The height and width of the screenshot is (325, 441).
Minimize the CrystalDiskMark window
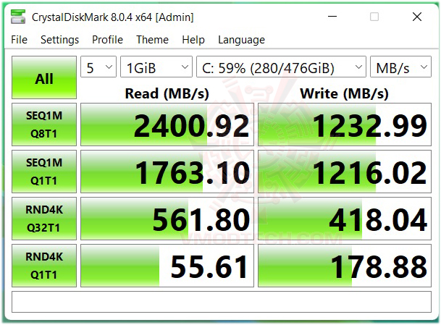coord(332,17)
